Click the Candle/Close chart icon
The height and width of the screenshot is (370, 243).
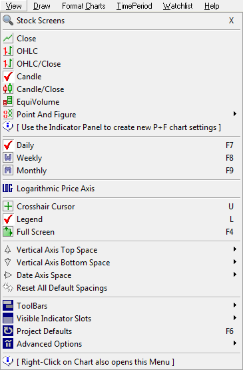8,89
